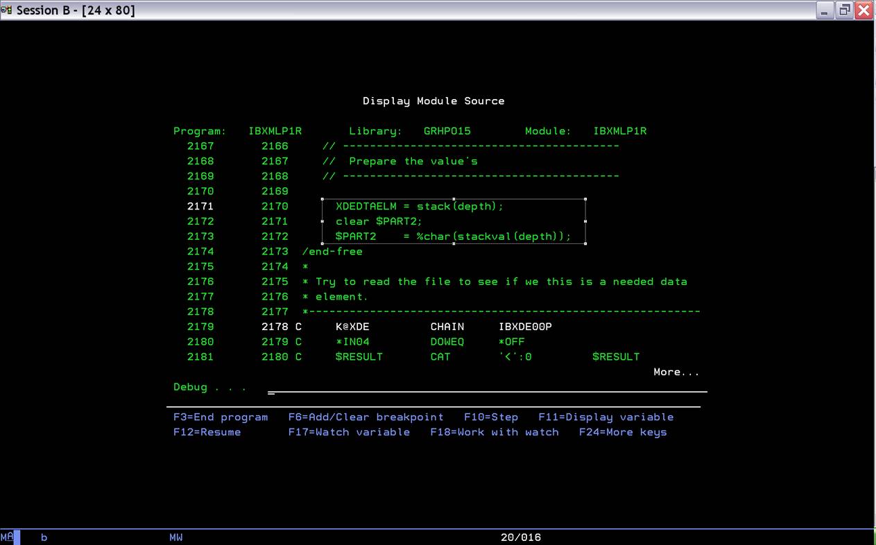Click the CAT opcode on line 2181
Screen dimensions: 876x545
click(x=440, y=357)
